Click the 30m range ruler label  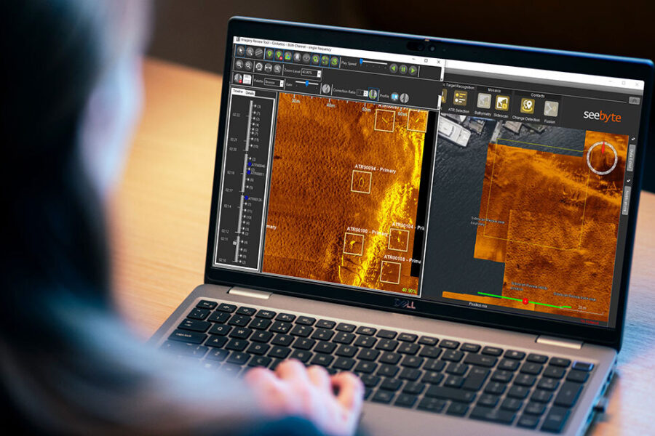pyautogui.click(x=295, y=100)
